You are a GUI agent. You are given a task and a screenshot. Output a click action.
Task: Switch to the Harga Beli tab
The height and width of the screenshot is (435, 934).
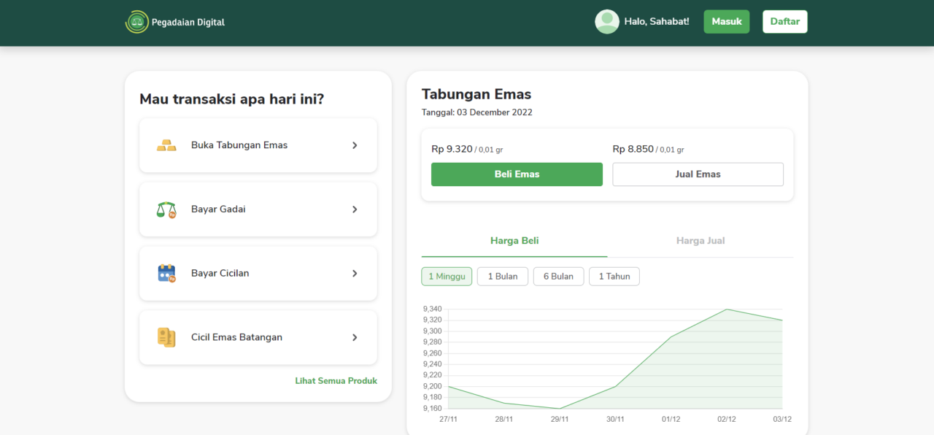tap(514, 241)
